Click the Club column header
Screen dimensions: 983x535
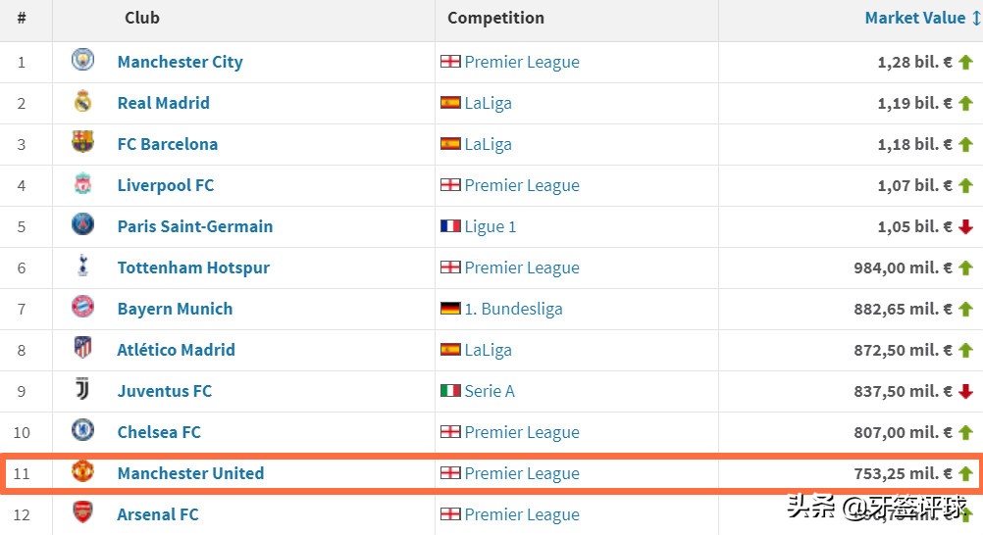click(x=142, y=19)
